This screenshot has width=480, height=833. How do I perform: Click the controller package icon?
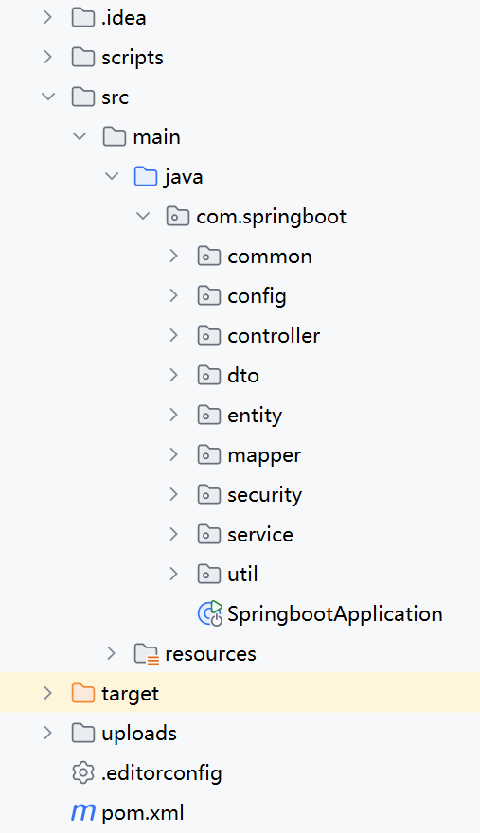pyautogui.click(x=209, y=335)
